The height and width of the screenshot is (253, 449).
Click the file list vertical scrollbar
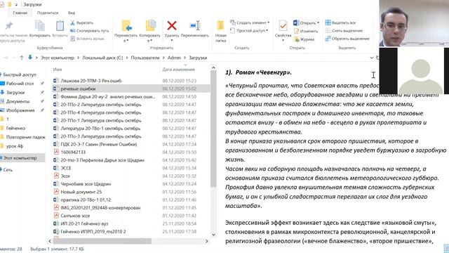213,129
